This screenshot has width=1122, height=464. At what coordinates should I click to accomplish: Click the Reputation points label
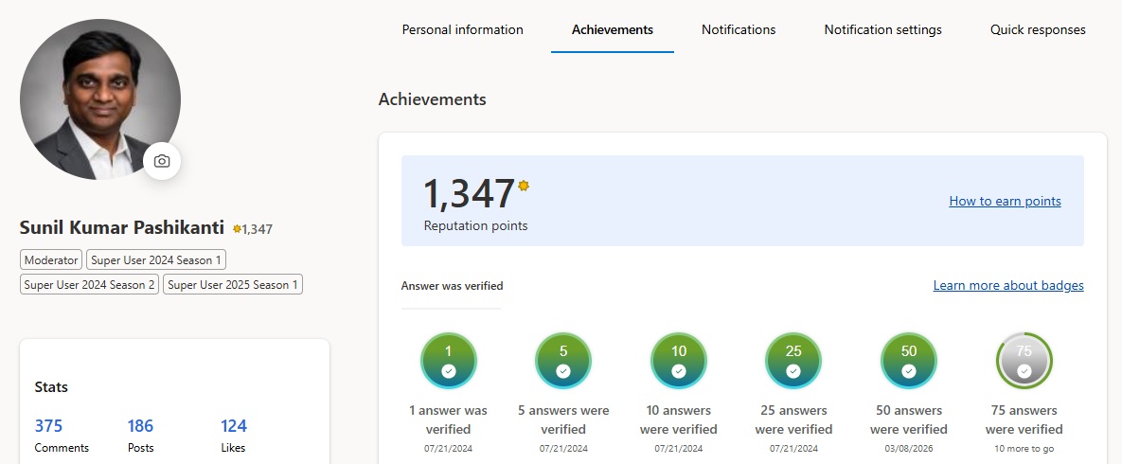(476, 225)
